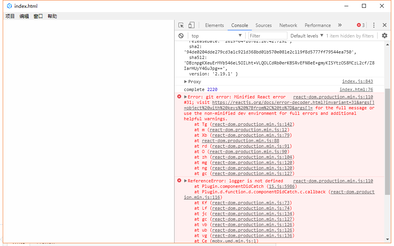Close the DevTools panel
The image size is (394, 246).
point(385,25)
